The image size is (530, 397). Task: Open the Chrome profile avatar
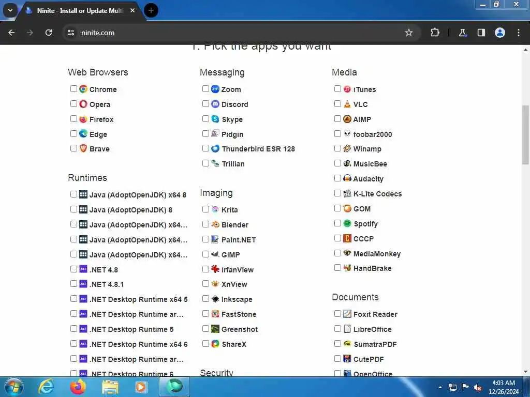pos(500,33)
